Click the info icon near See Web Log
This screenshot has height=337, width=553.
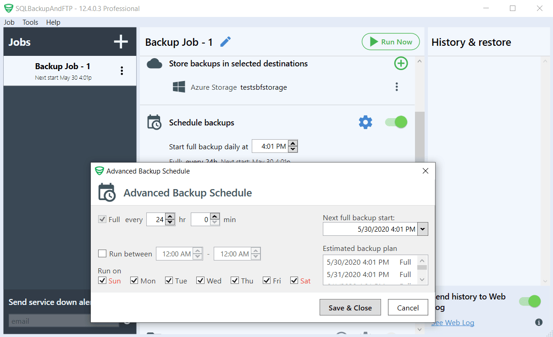(x=539, y=322)
